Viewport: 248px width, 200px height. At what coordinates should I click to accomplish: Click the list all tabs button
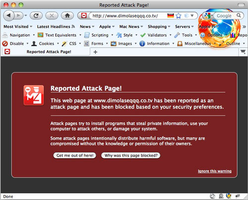click(243, 52)
